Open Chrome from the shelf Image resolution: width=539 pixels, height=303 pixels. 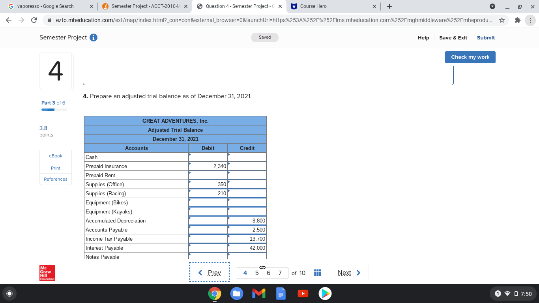(214, 294)
